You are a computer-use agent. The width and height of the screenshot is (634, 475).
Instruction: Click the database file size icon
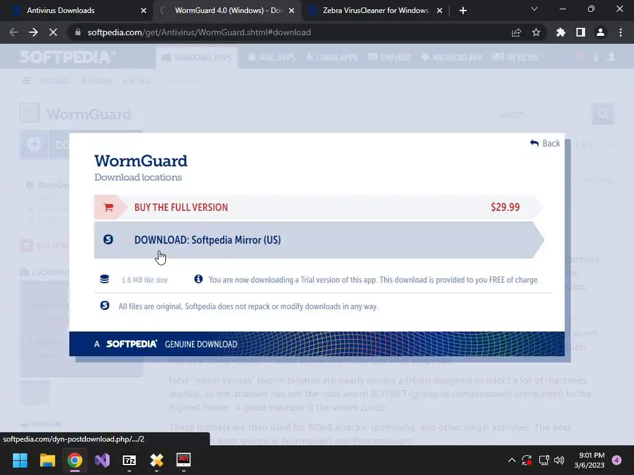point(104,279)
